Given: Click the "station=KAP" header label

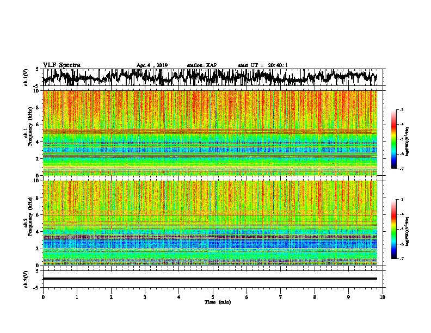Looking at the screenshot, I should click(x=202, y=65).
